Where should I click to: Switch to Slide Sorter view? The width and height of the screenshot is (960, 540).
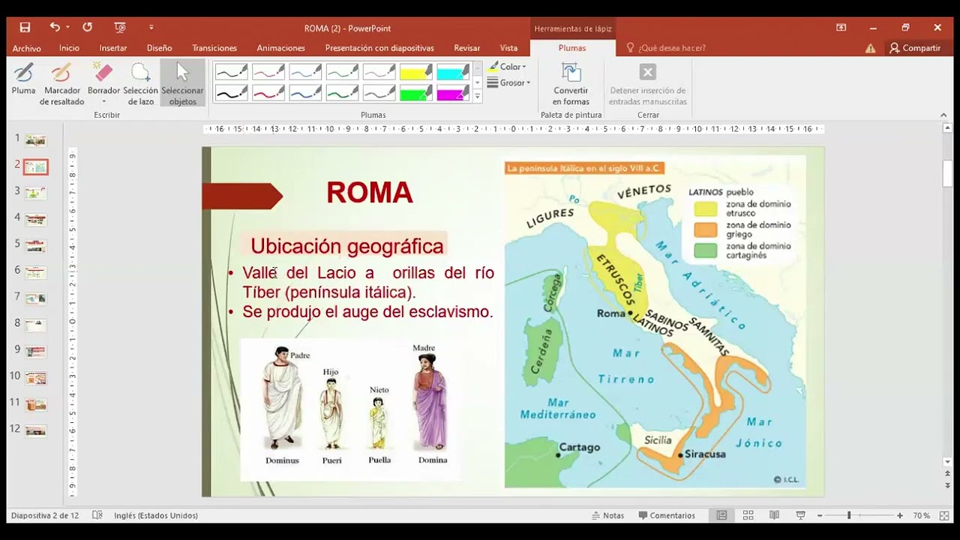(x=748, y=515)
